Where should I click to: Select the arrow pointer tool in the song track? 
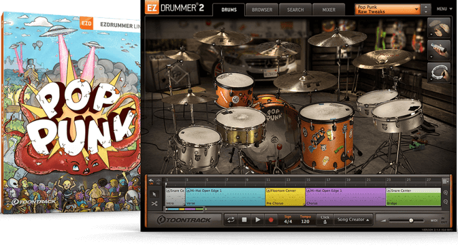click(155, 192)
